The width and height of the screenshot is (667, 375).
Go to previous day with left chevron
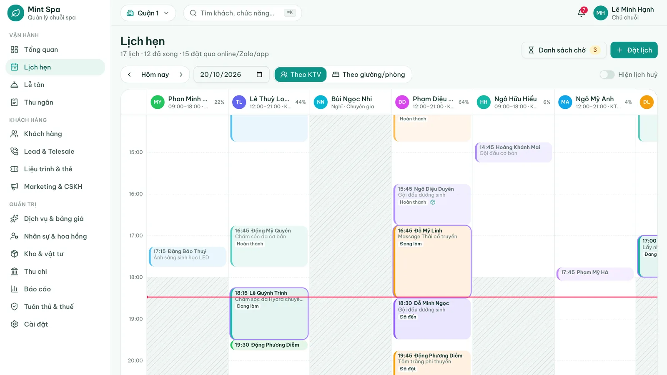129,75
